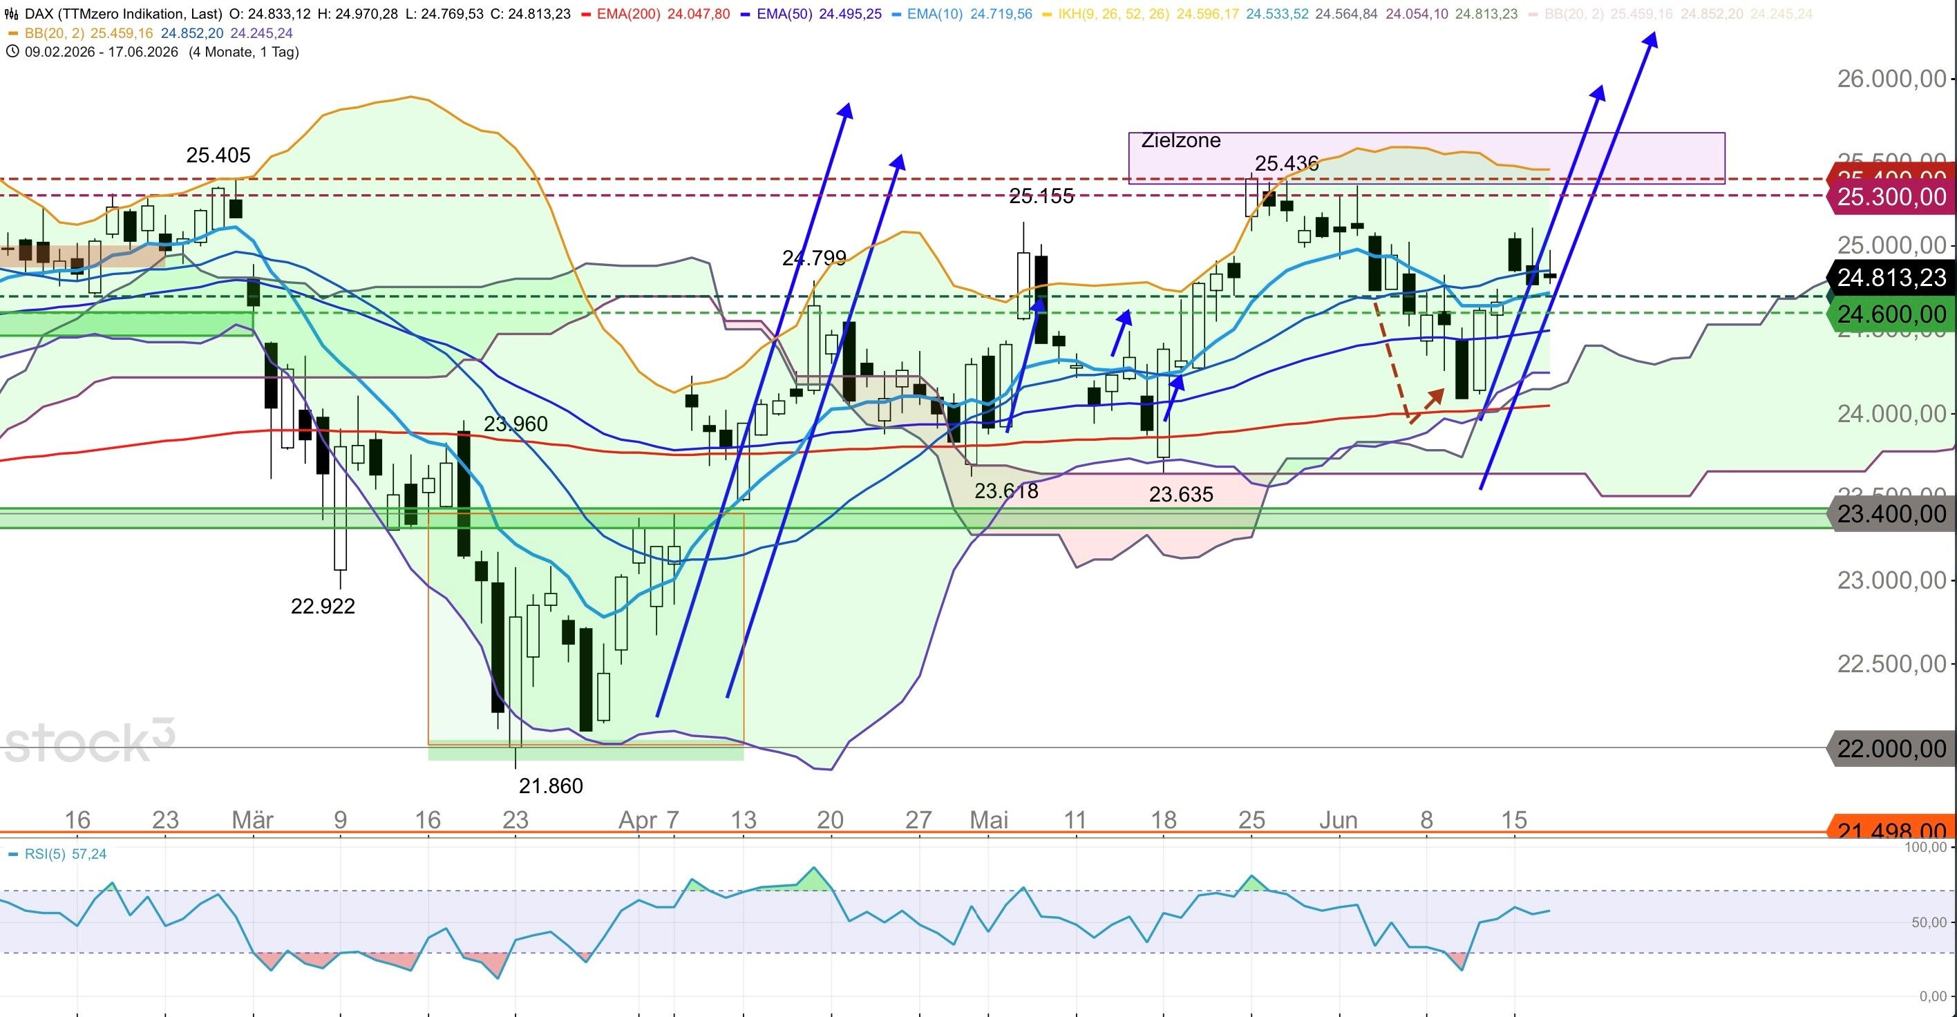Click the 11 date label on time axis
The height and width of the screenshot is (1017, 1957).
pos(1075,819)
